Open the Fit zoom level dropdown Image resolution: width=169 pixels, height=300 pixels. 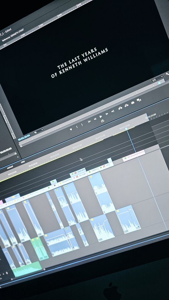[x=38, y=131]
